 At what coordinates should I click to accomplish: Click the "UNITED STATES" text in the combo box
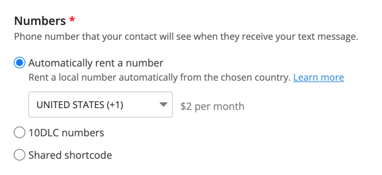70,104
